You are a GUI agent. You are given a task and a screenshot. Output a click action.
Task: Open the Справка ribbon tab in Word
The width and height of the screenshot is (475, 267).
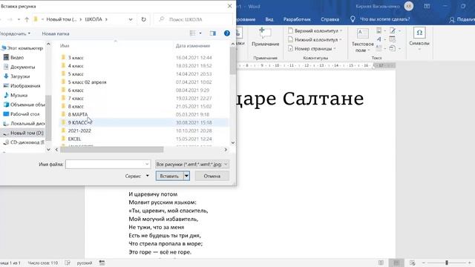[x=330, y=19]
